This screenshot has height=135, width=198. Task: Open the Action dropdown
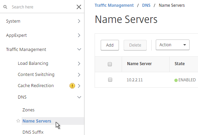tap(173, 45)
